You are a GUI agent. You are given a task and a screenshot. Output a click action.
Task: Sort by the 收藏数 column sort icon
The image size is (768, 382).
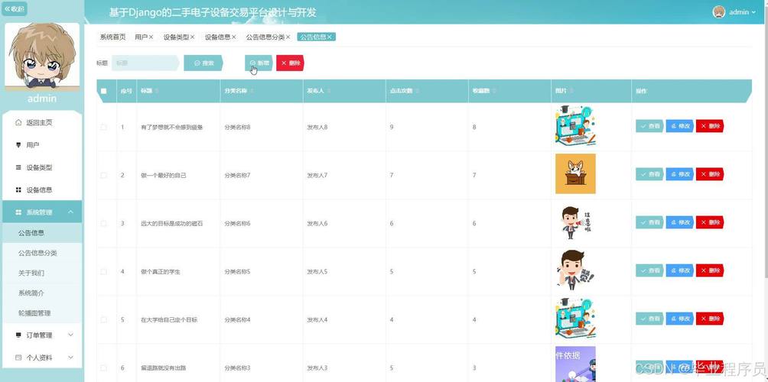tap(494, 91)
